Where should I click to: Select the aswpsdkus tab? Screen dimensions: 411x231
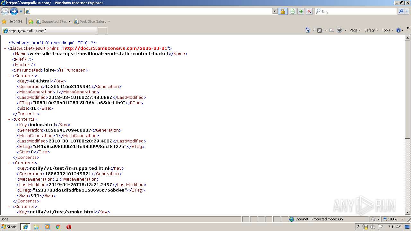point(49,31)
